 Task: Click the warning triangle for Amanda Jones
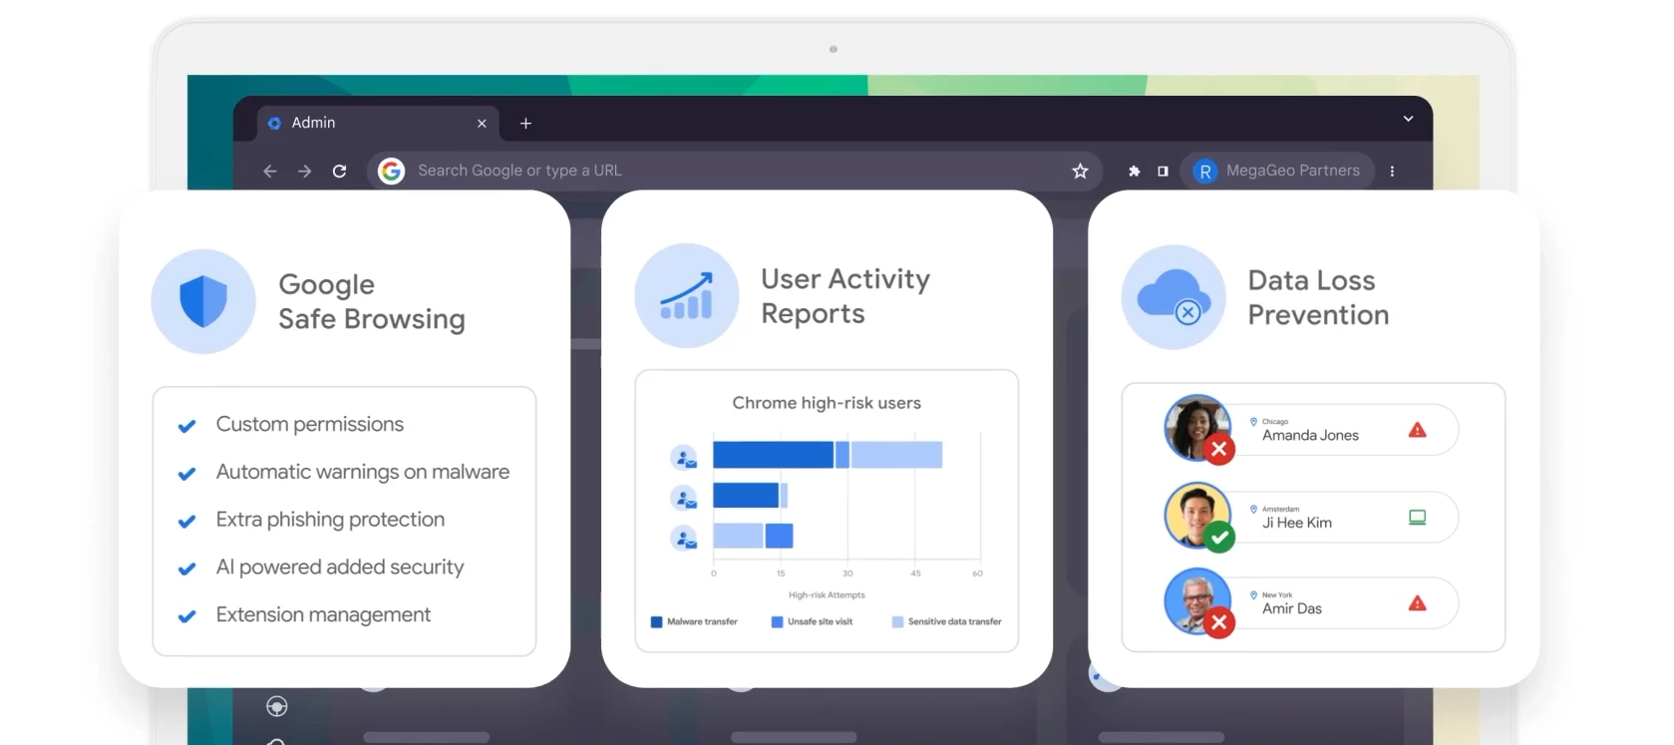pyautogui.click(x=1417, y=430)
